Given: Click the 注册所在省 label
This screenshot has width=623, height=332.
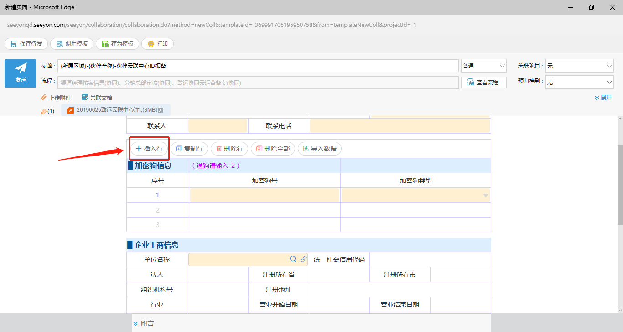Looking at the screenshot, I should point(279,275).
